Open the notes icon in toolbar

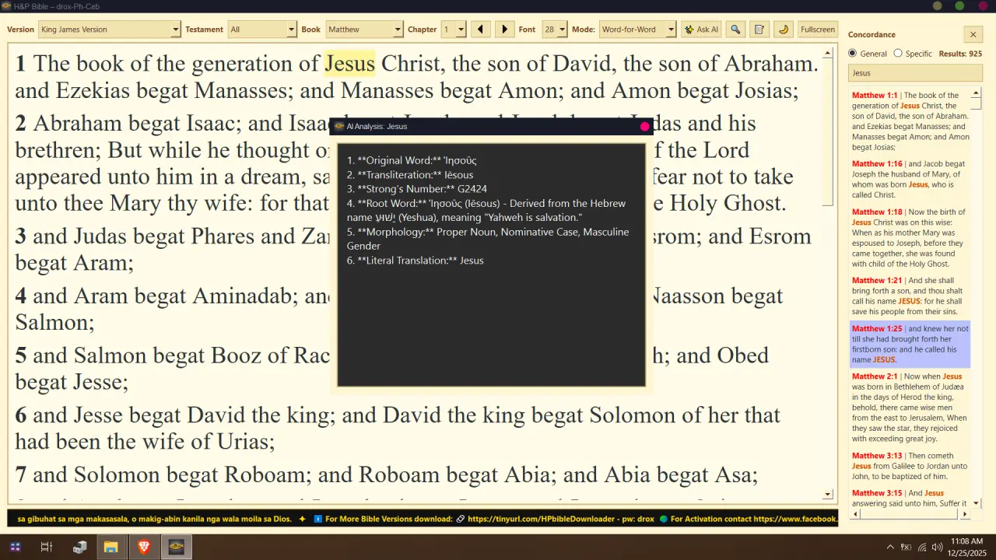click(759, 30)
